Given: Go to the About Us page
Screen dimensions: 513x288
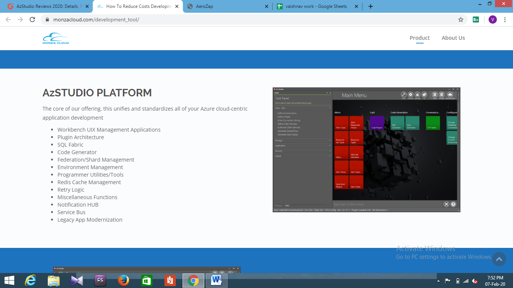Looking at the screenshot, I should [x=453, y=38].
